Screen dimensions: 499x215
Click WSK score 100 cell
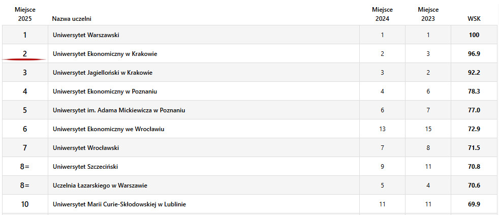pyautogui.click(x=474, y=35)
